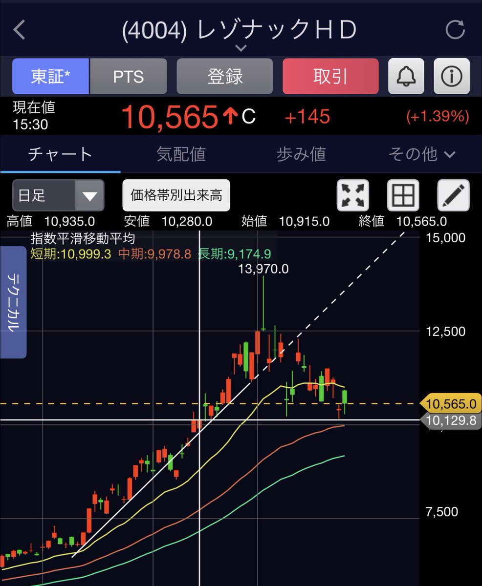Image resolution: width=482 pixels, height=586 pixels.
Task: Open the multi-chart grid layout
Action: [x=402, y=195]
